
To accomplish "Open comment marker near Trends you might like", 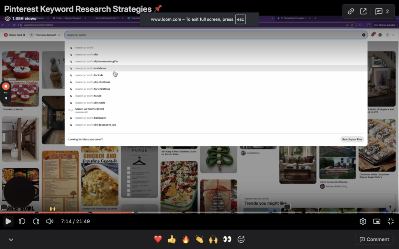I will point(287,207).
